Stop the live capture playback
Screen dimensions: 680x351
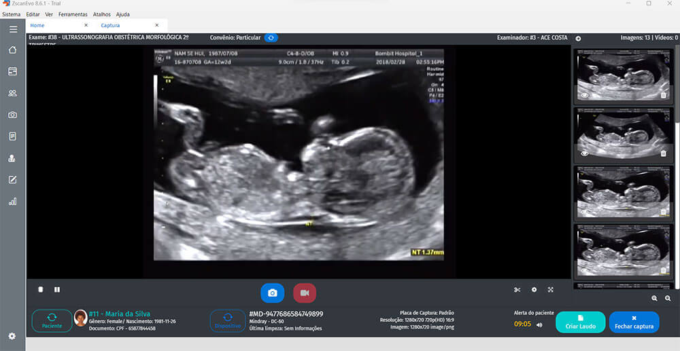(x=40, y=289)
